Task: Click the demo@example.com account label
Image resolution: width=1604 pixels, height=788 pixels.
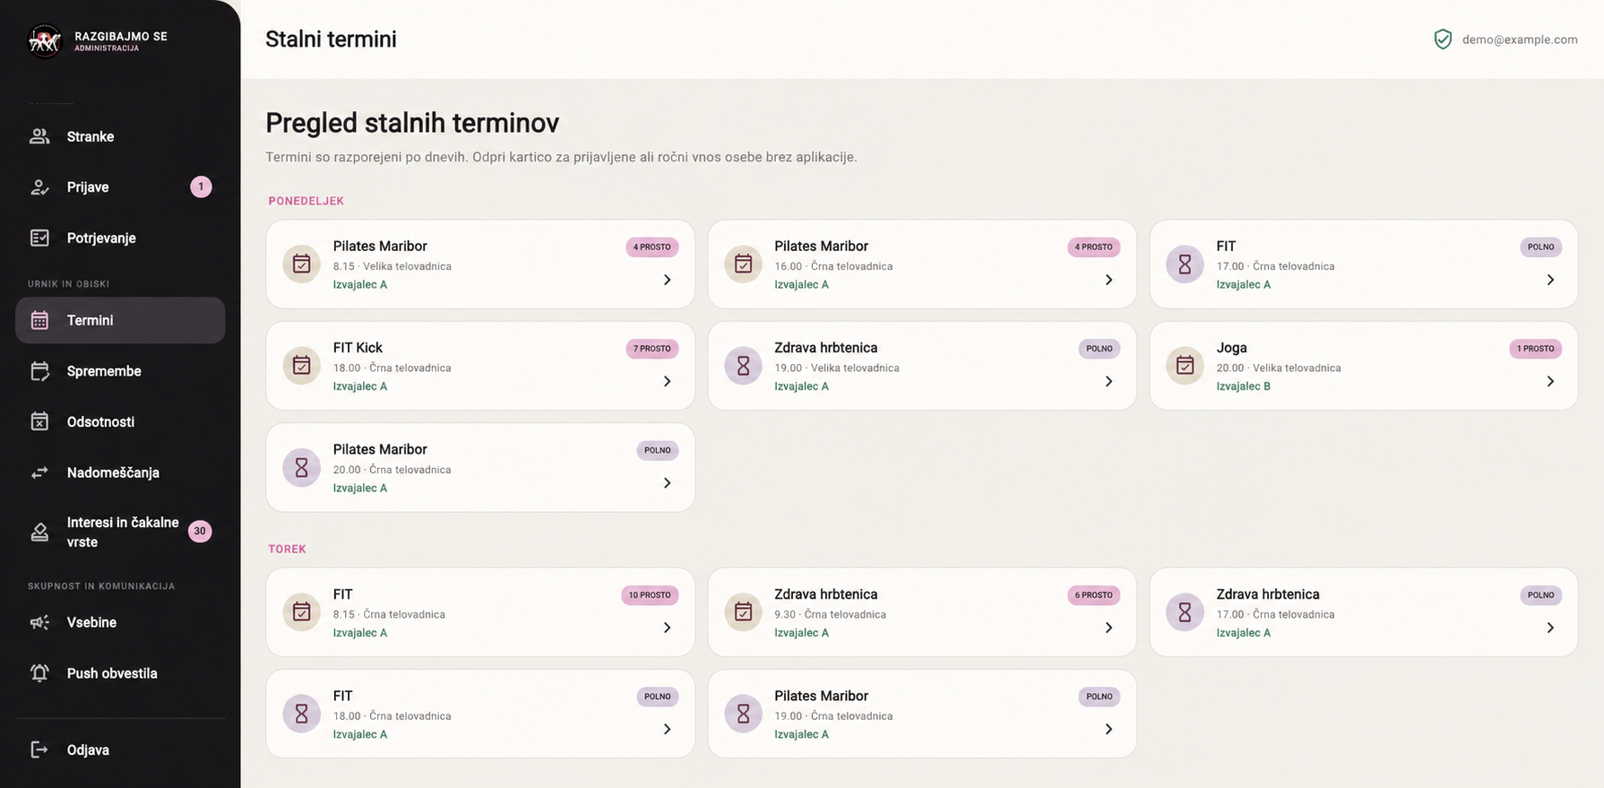Action: [1520, 39]
